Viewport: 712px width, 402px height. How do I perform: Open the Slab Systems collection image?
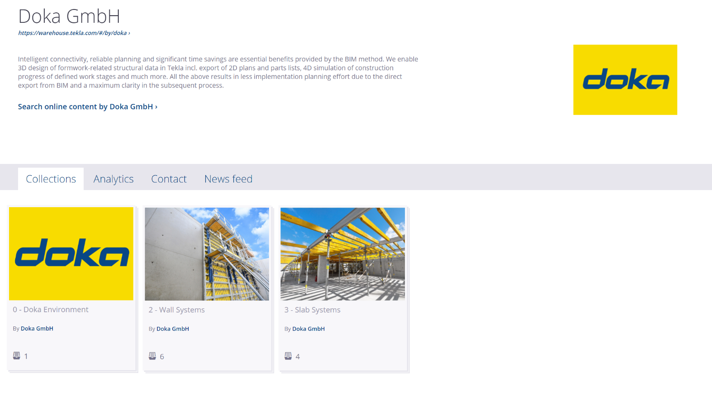pos(343,254)
